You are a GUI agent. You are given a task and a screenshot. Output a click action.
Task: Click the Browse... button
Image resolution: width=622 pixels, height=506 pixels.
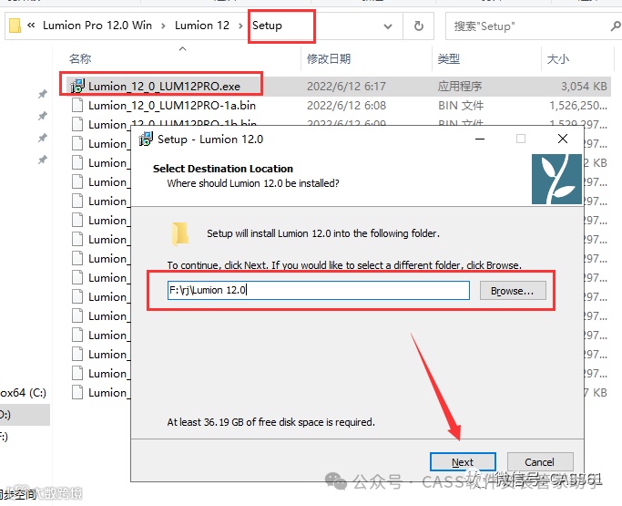pyautogui.click(x=512, y=291)
